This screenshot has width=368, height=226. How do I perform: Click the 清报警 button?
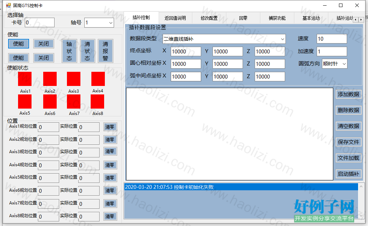coord(106,51)
